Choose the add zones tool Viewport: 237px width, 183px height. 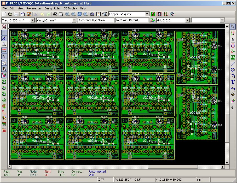pos(233,57)
